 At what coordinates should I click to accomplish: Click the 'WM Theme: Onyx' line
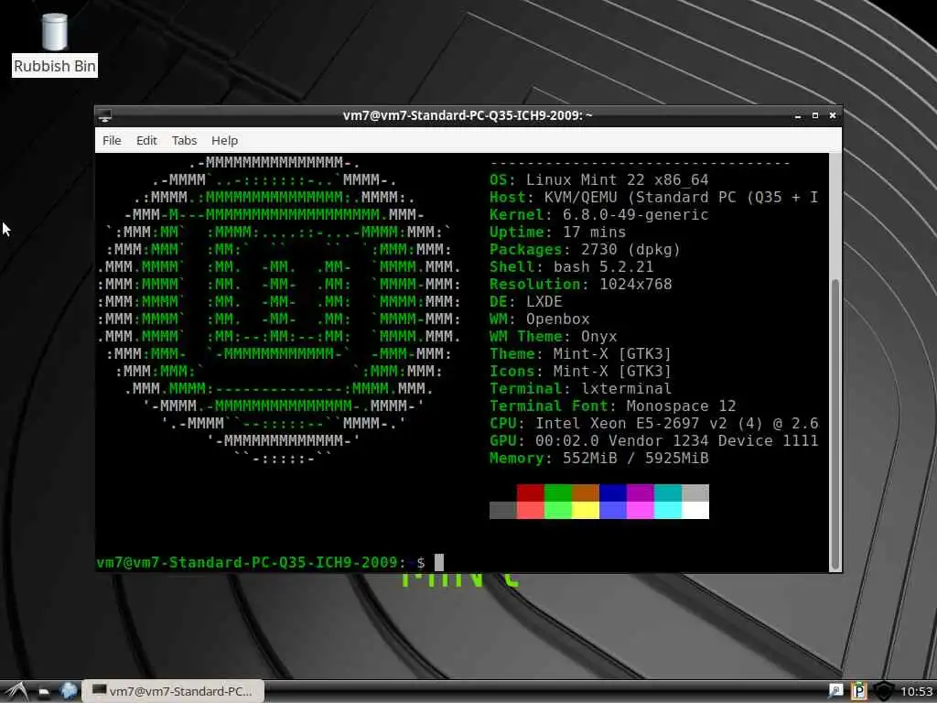(x=554, y=336)
